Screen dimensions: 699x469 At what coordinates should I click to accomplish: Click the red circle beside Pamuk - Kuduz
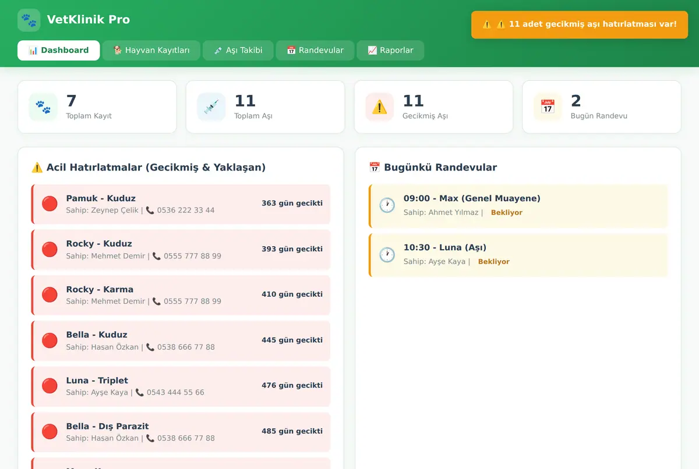(50, 204)
